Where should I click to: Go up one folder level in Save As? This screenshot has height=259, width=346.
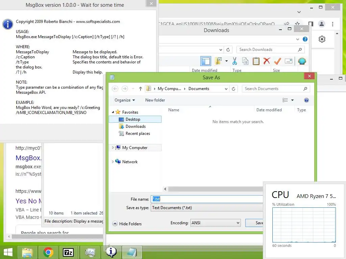pos(140,89)
